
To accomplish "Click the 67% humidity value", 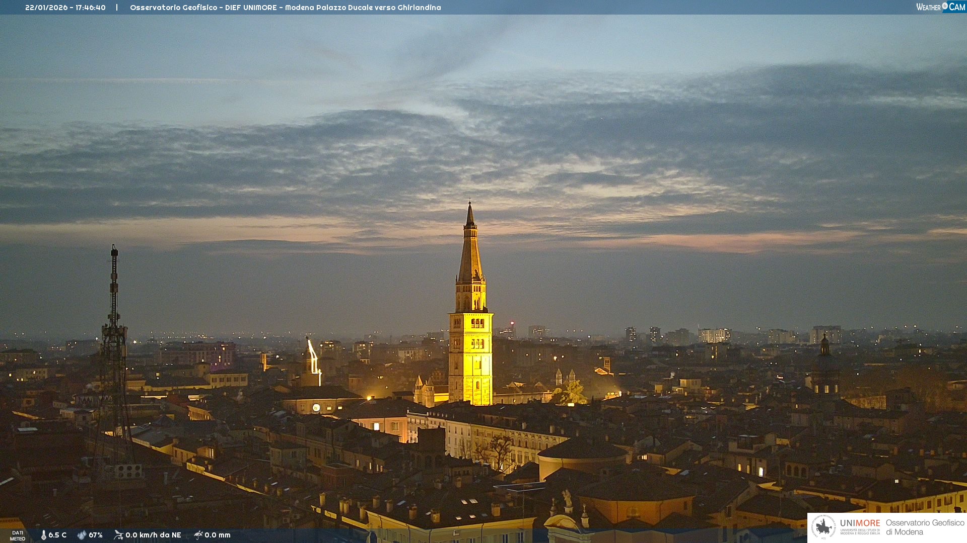I will (x=96, y=535).
